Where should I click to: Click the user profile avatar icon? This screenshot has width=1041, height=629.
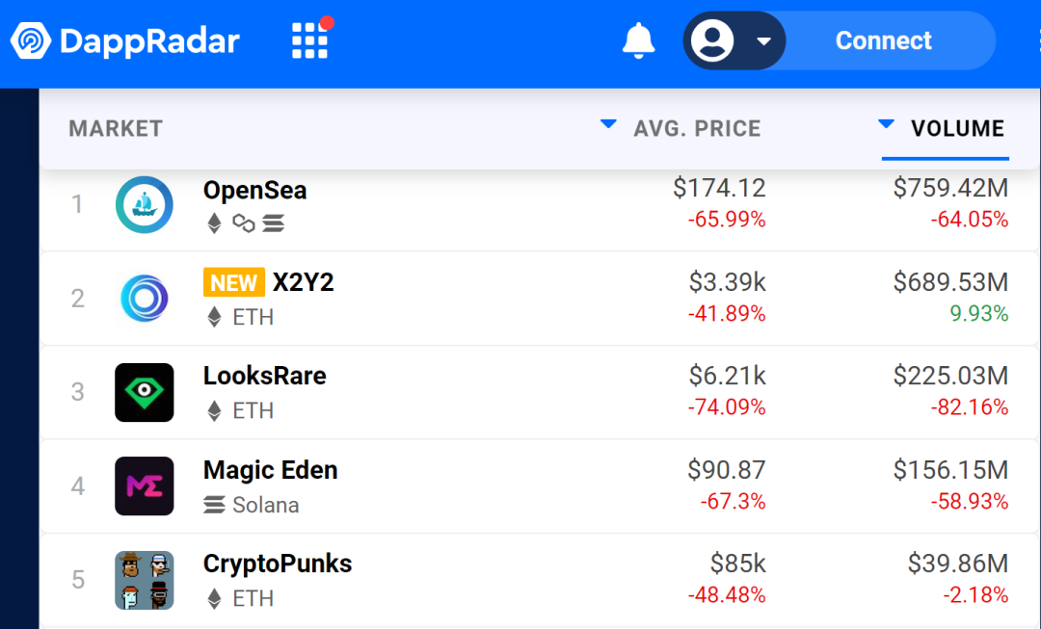click(712, 40)
